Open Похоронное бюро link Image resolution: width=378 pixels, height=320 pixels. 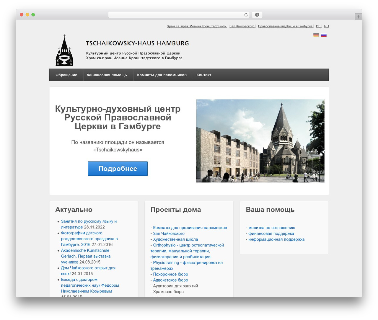170,274
